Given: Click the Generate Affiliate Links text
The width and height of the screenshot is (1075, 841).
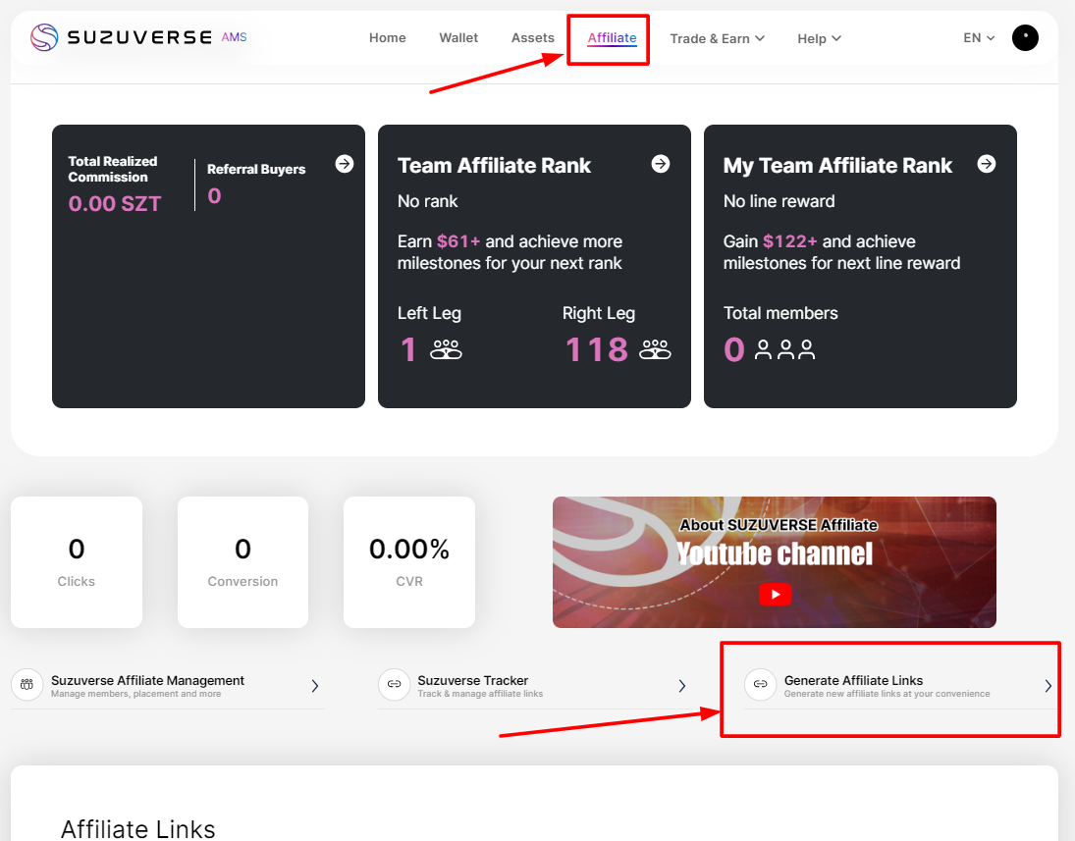Looking at the screenshot, I should pyautogui.click(x=853, y=680).
